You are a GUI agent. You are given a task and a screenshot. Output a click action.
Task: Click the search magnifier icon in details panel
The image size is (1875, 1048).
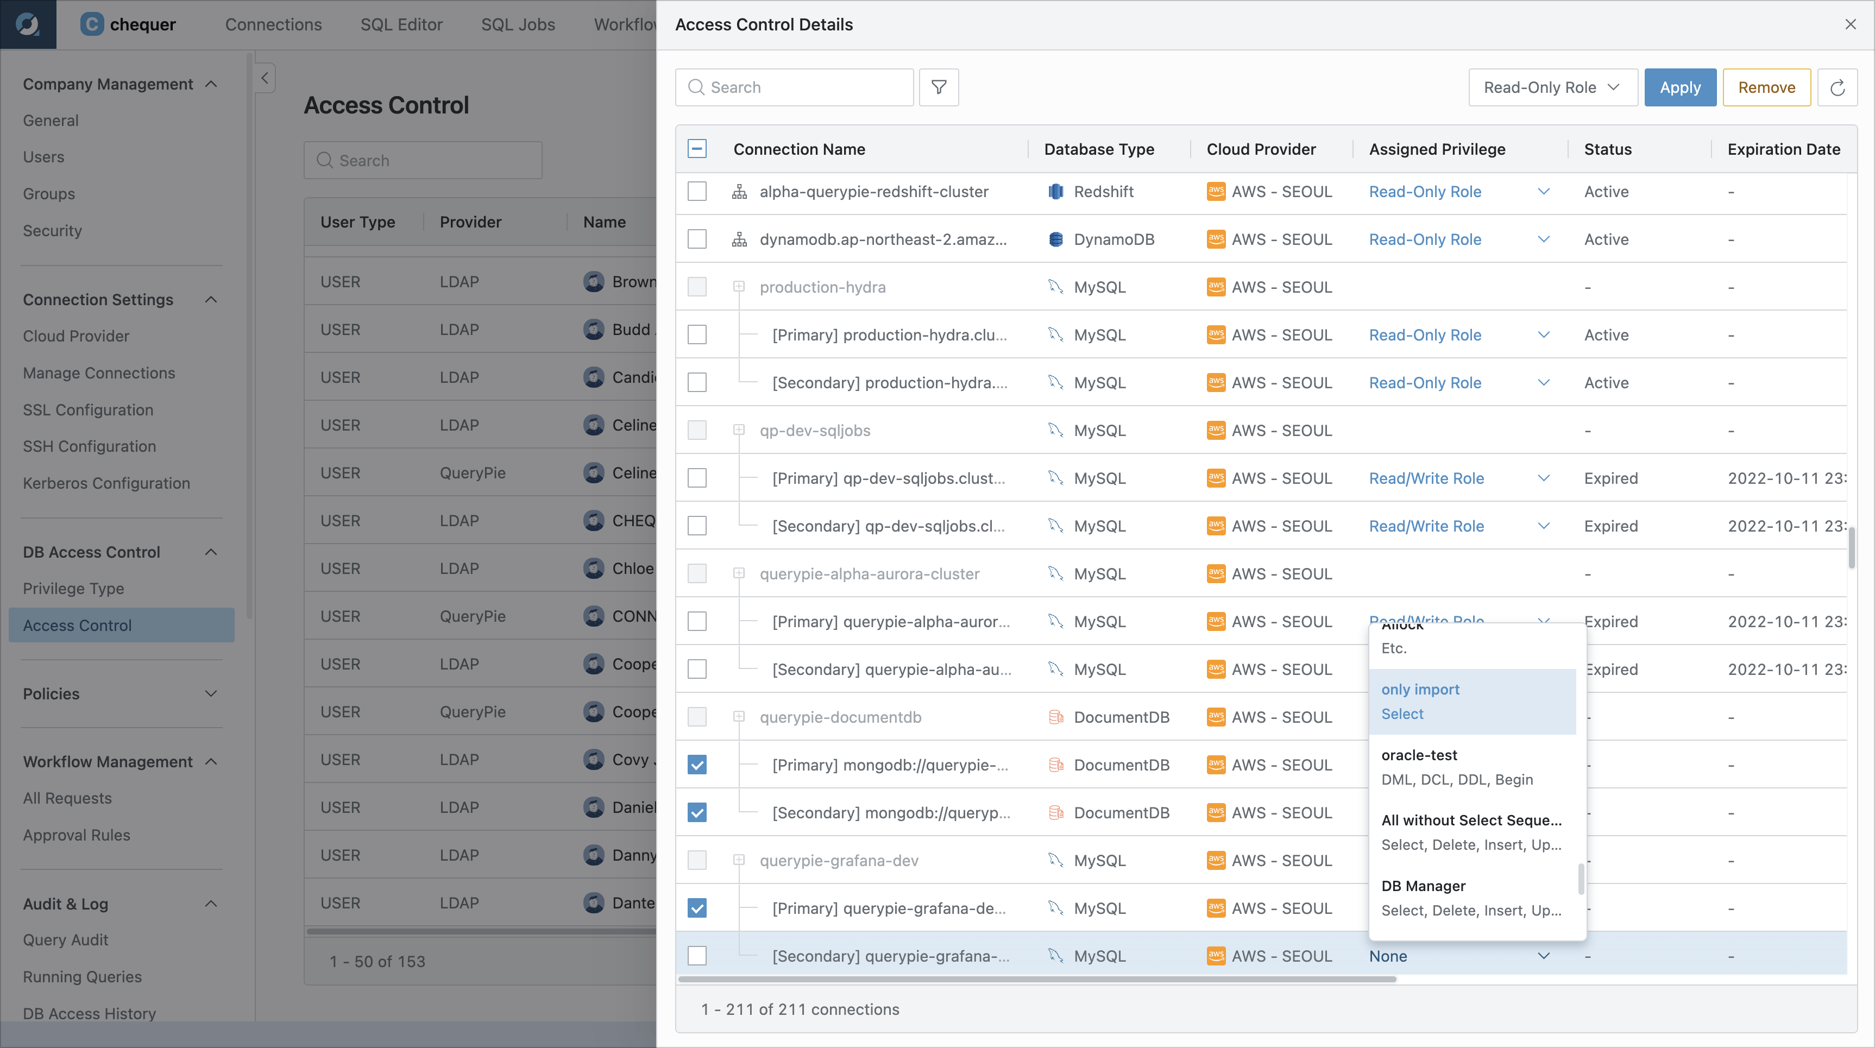click(x=696, y=87)
